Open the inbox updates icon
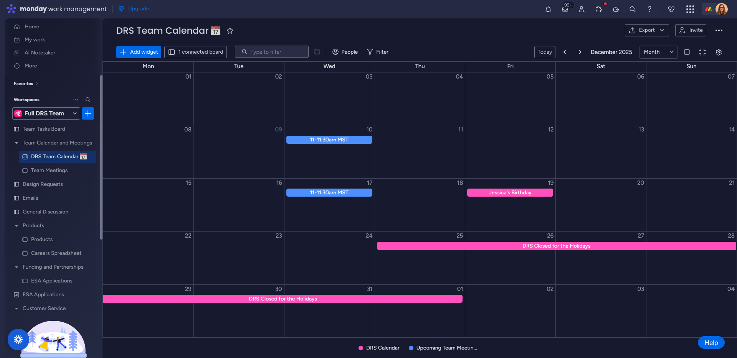This screenshot has height=358, width=737. point(565,9)
